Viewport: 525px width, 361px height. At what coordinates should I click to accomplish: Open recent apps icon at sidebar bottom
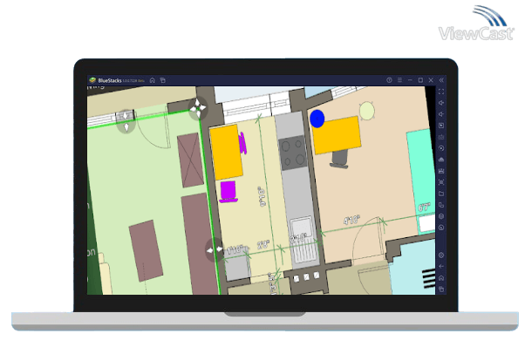(x=441, y=289)
